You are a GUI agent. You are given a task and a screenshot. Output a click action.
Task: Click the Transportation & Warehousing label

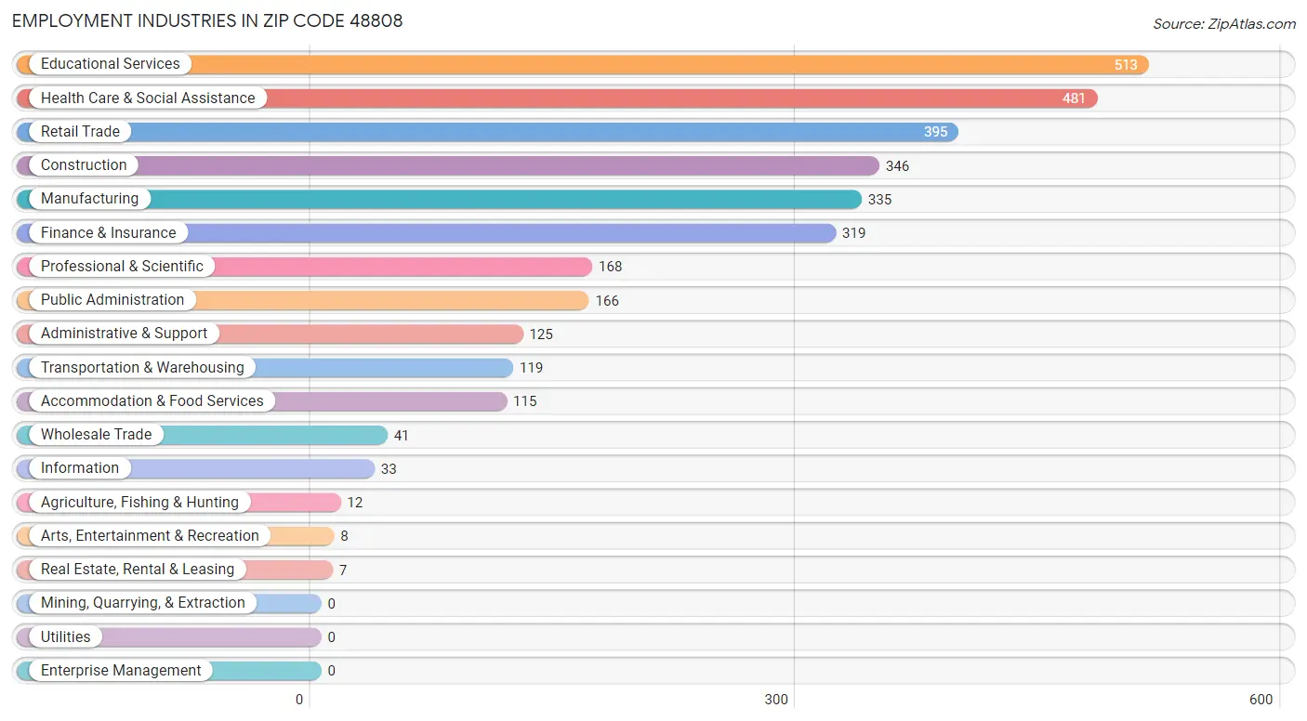coord(142,367)
